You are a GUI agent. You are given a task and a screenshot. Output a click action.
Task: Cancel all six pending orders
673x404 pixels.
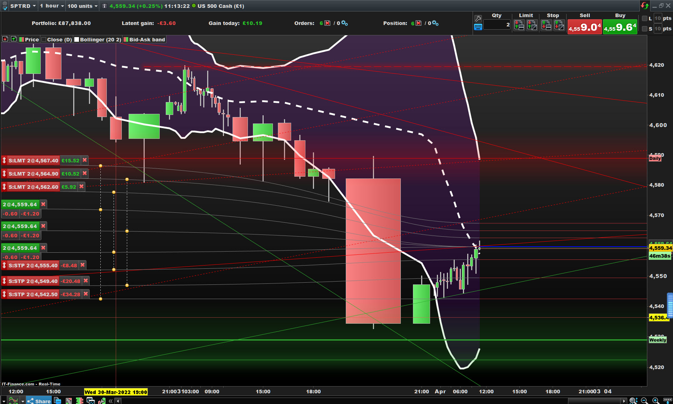point(327,23)
